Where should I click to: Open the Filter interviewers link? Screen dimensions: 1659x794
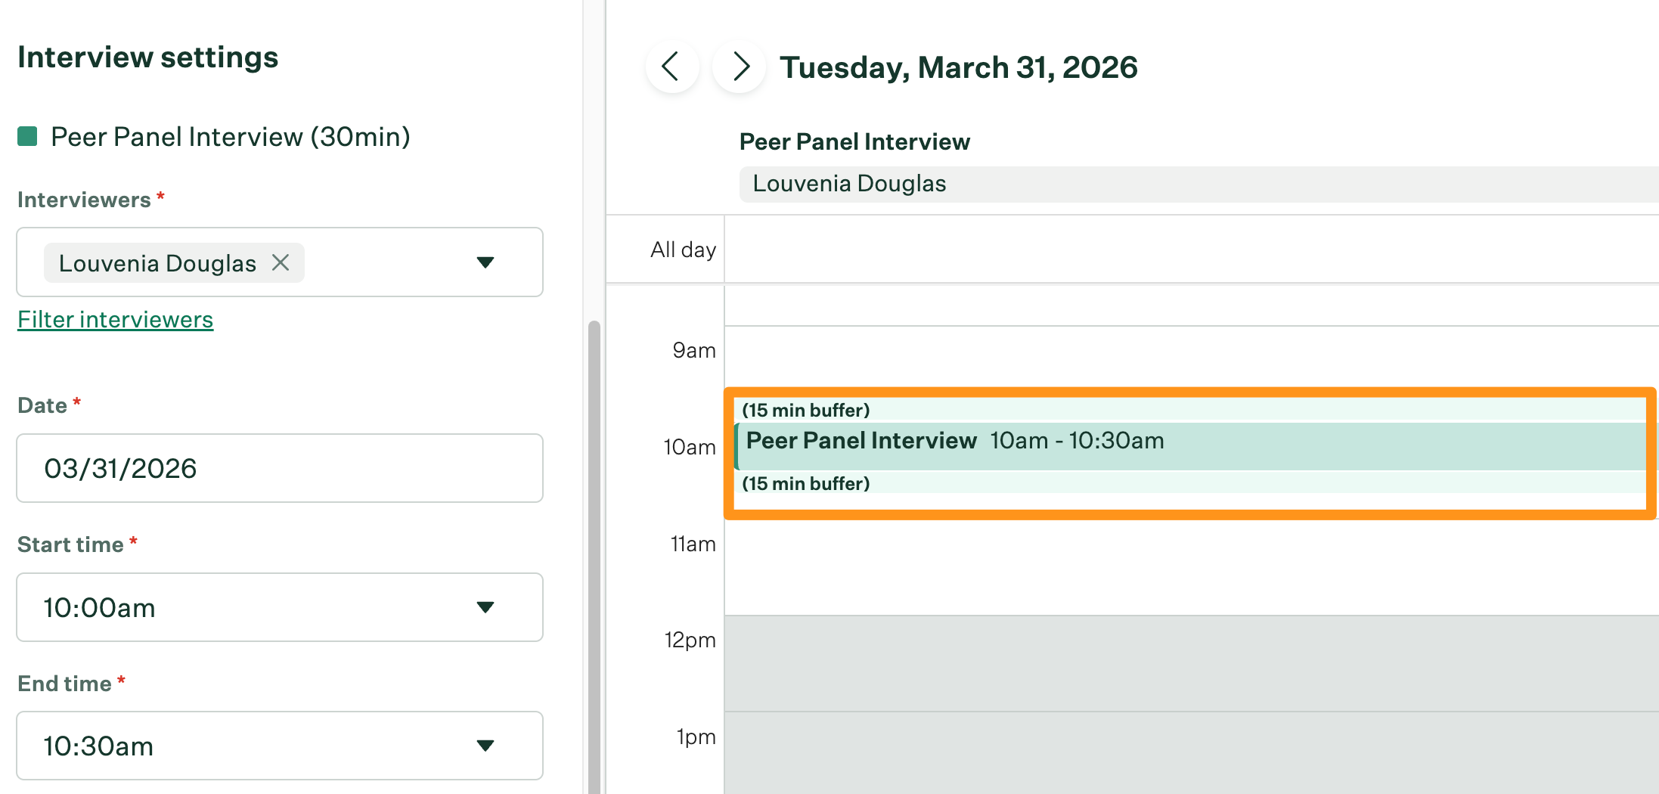[115, 319]
